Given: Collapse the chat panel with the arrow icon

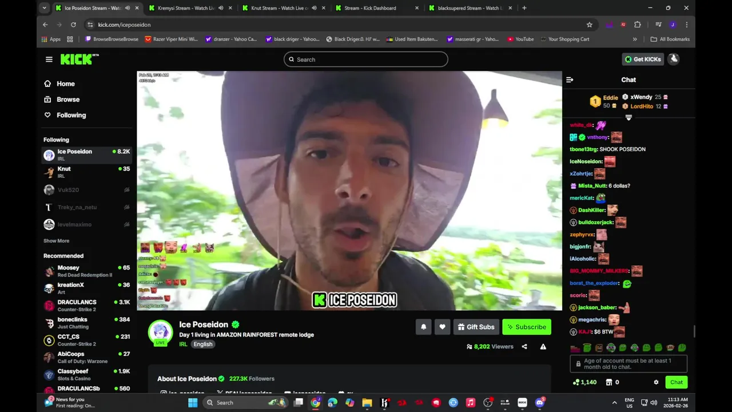Looking at the screenshot, I should [x=570, y=80].
